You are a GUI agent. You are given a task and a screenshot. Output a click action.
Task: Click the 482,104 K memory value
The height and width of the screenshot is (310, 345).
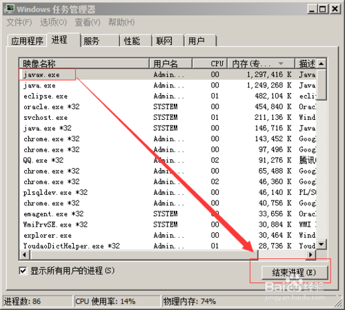(x=273, y=96)
